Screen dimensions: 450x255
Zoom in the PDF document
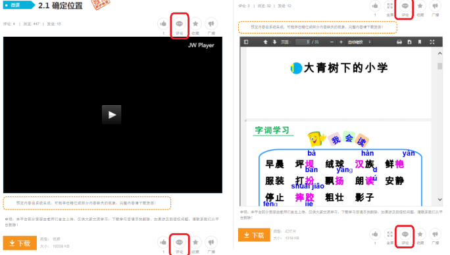[341, 42]
